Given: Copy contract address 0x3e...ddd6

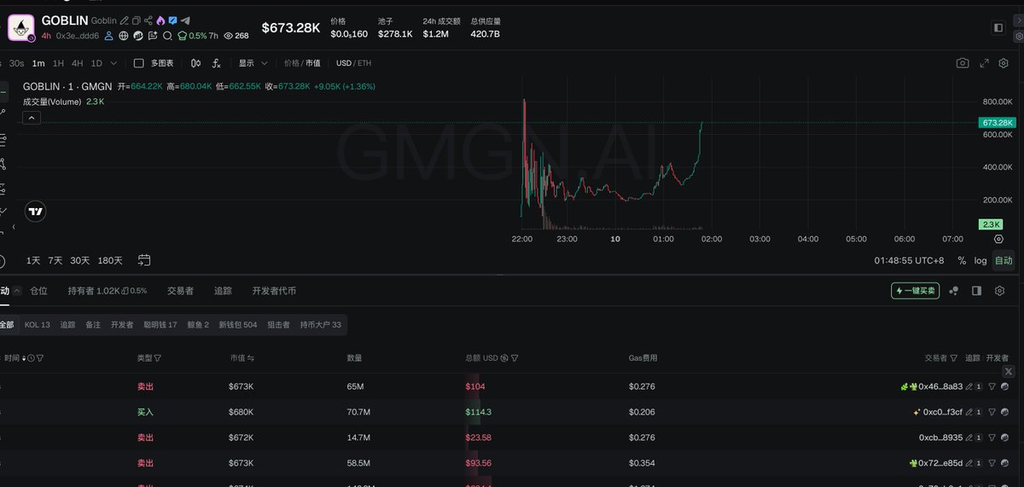Looking at the screenshot, I should (78, 36).
